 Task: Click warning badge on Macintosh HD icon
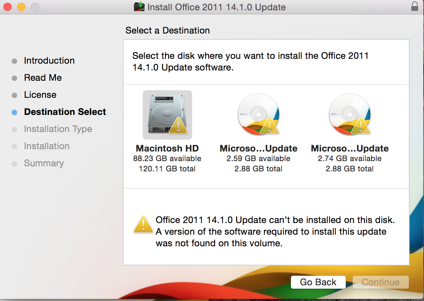[x=178, y=126]
